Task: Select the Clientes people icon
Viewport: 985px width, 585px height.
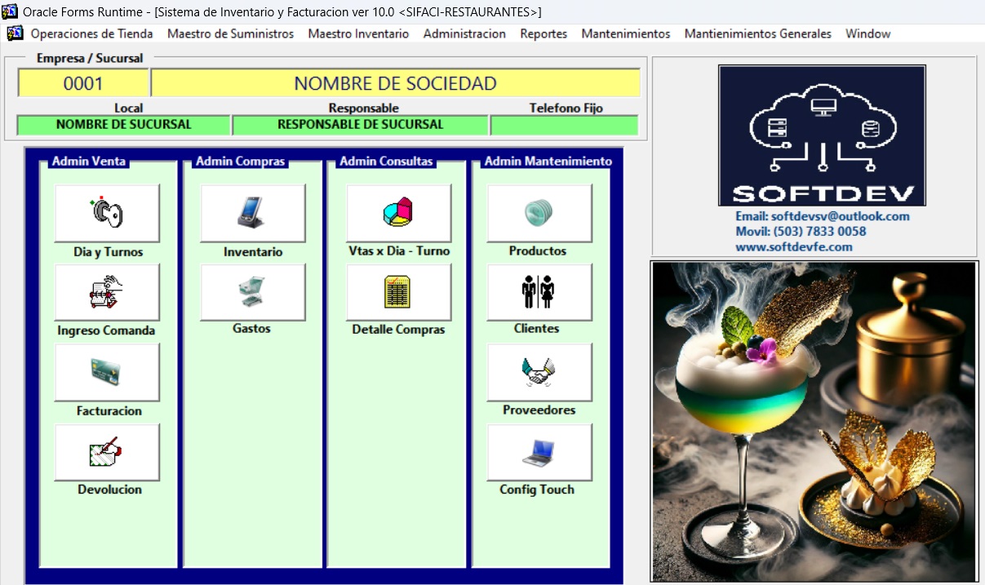Action: pyautogui.click(x=539, y=292)
